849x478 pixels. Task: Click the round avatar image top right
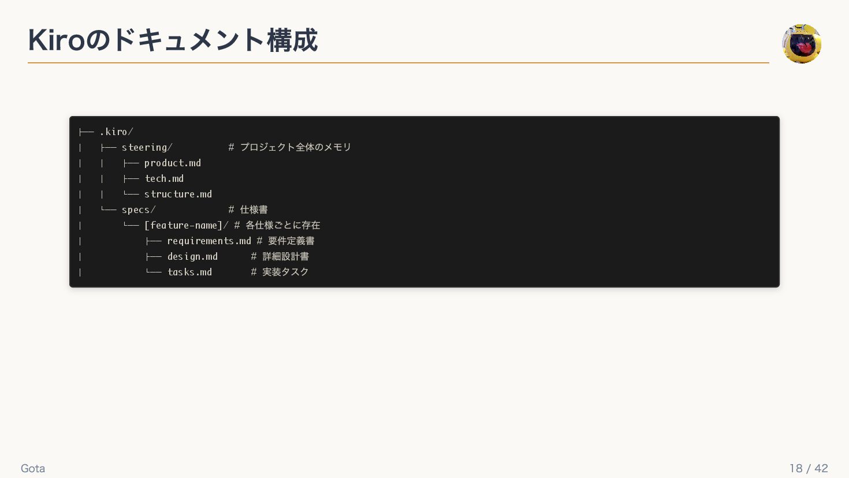point(802,44)
